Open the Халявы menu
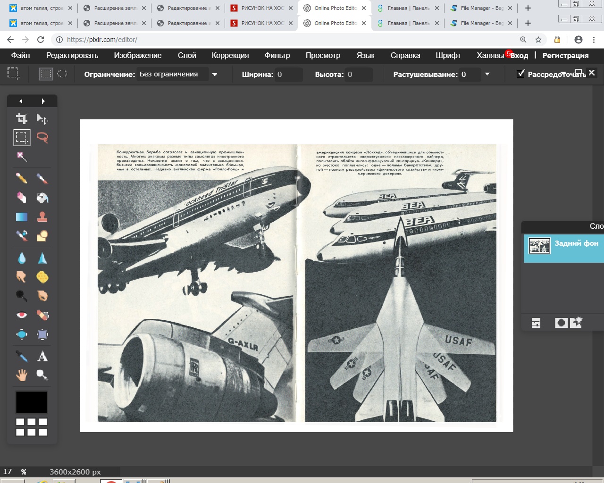This screenshot has height=483, width=604. [x=490, y=55]
